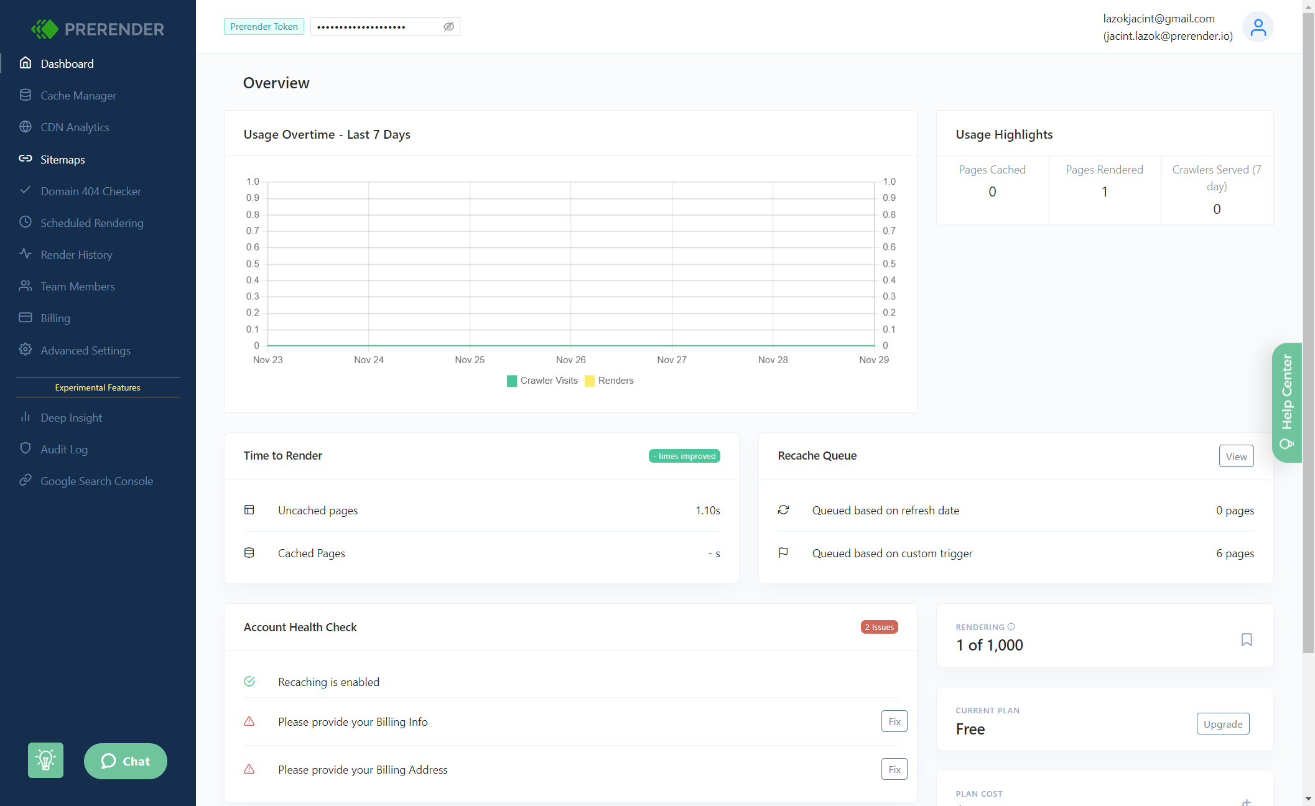
Task: Click the CDN Analytics globe icon
Action: [x=26, y=126]
